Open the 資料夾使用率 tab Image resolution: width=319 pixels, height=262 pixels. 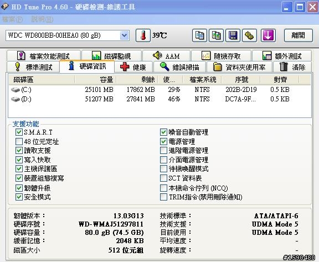[239, 66]
